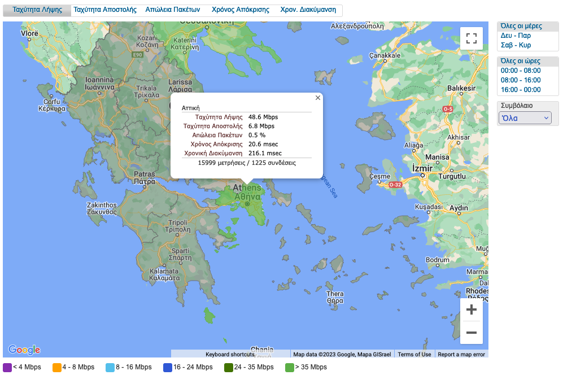Close the Αττική info popup
This screenshot has height=375, width=563.
click(318, 98)
